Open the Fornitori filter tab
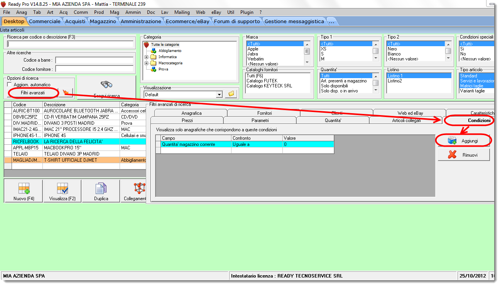 [x=265, y=113]
